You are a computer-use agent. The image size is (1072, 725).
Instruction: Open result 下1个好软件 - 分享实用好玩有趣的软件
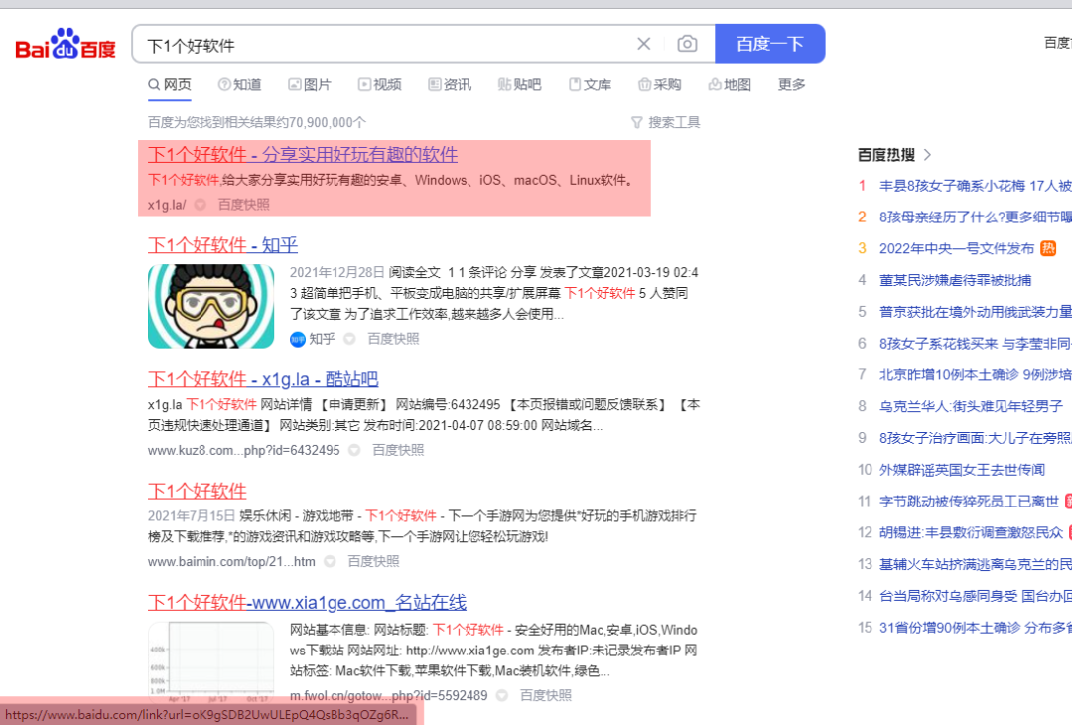[x=303, y=155]
